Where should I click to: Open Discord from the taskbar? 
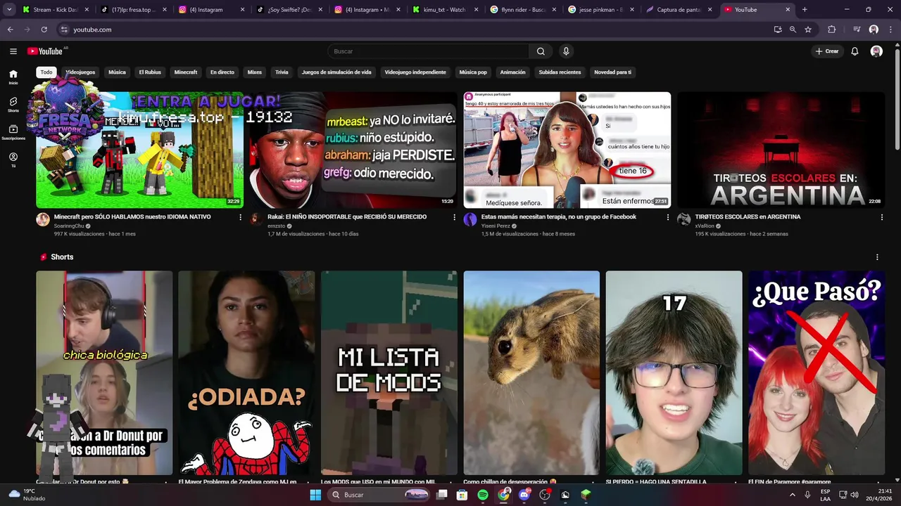click(524, 495)
